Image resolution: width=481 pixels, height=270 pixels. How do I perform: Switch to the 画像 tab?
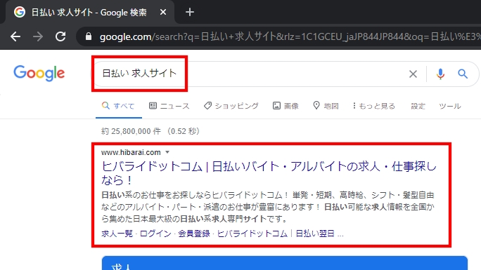286,106
